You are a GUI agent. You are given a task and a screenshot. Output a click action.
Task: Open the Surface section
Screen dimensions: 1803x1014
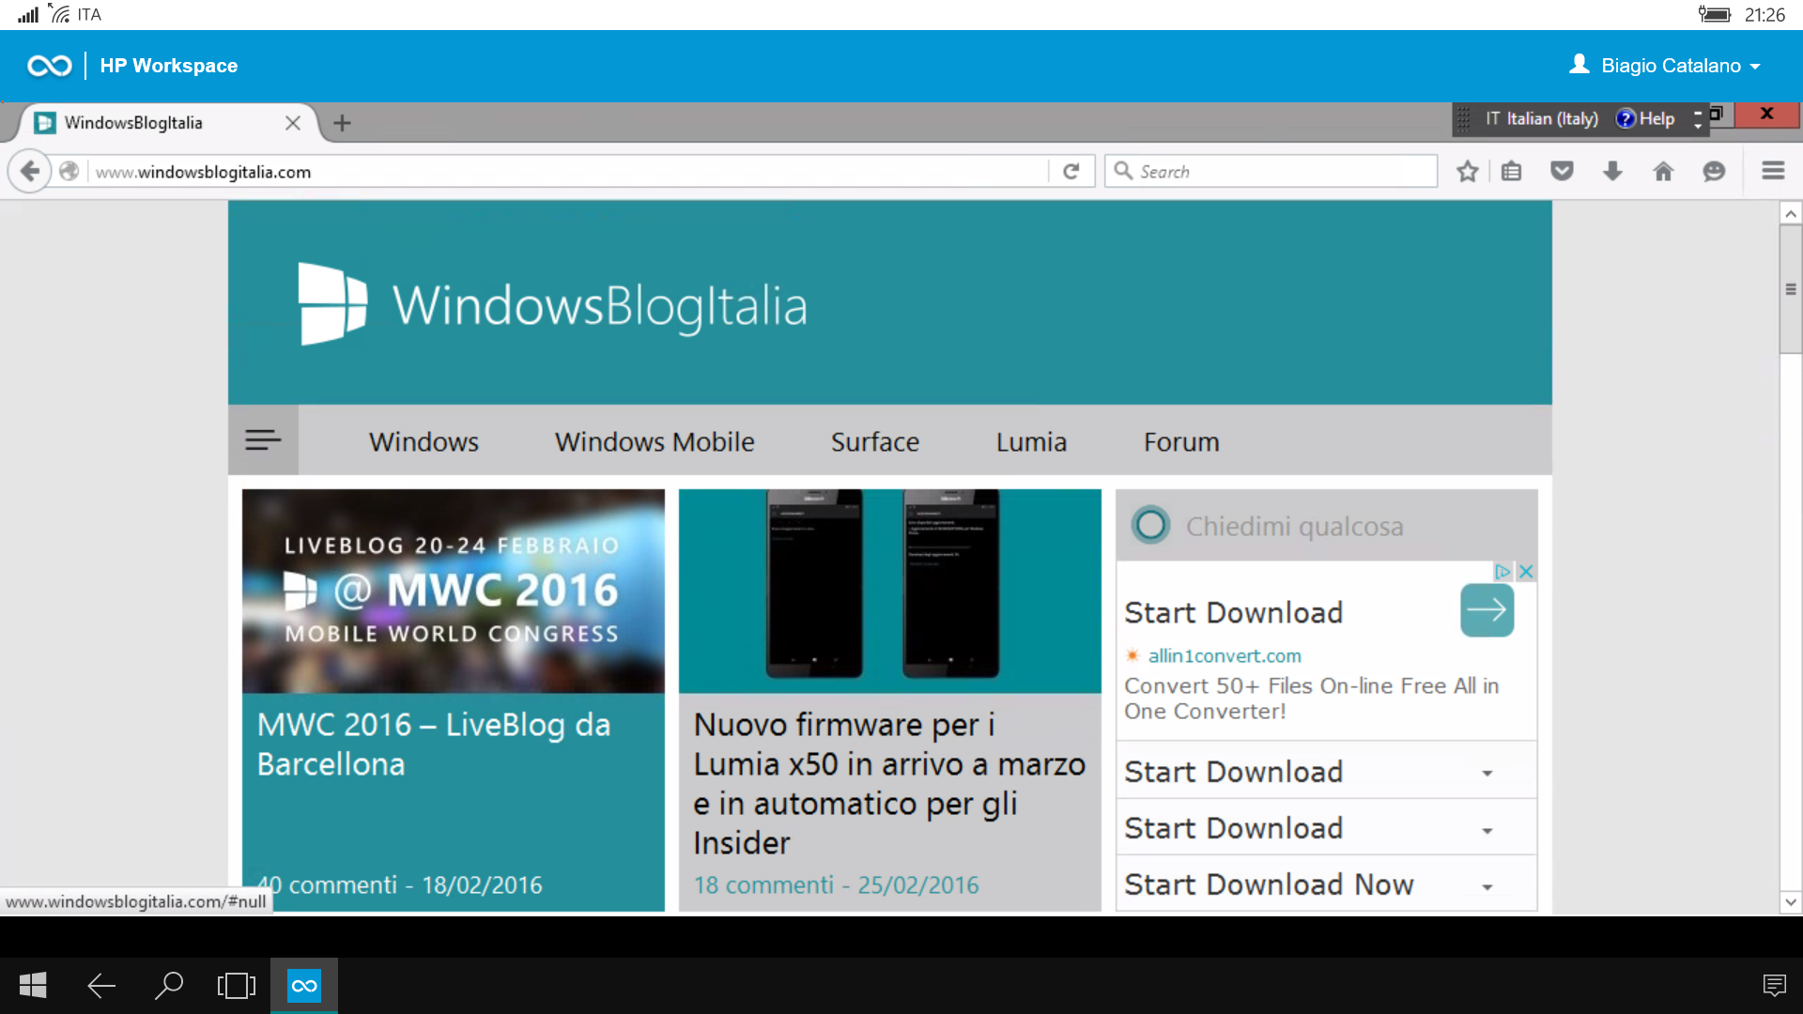point(875,442)
